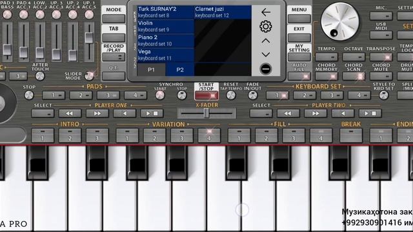Image resolution: width=413 pixels, height=232 pixels.
Task: Trigger PADS button 1
Action: (x=54, y=95)
